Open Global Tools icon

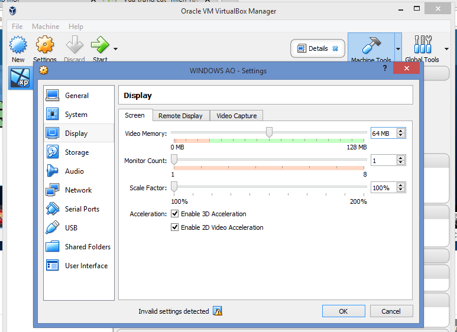423,44
